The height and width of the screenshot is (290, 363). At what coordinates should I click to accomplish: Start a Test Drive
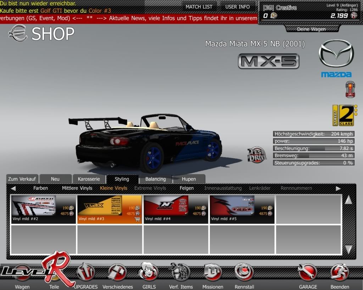point(257,155)
